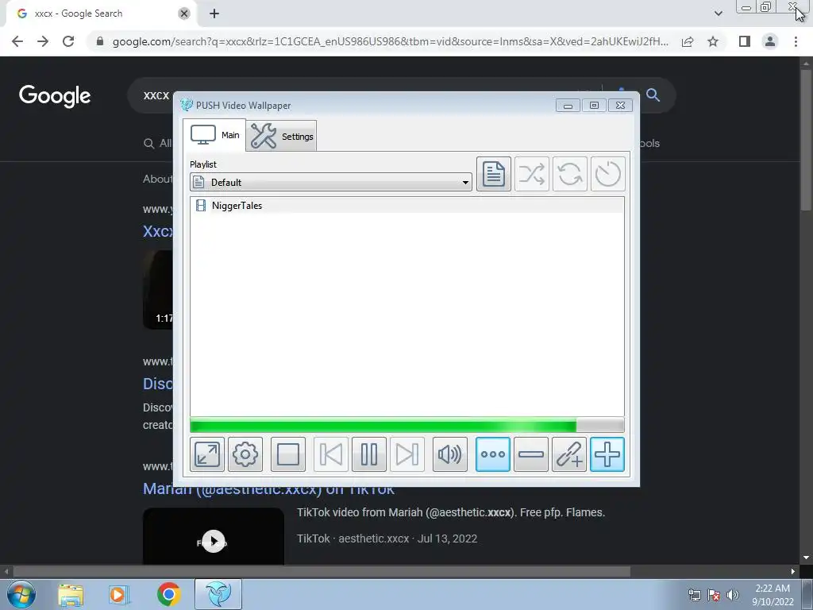This screenshot has height=610, width=813.
Task: Open the system tray volume icon
Action: [733, 595]
